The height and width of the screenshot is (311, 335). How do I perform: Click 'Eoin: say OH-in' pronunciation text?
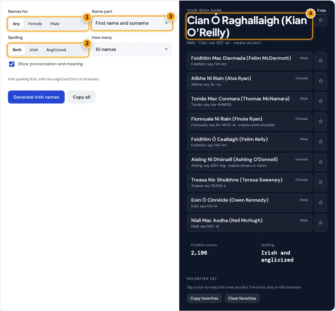coord(204,206)
